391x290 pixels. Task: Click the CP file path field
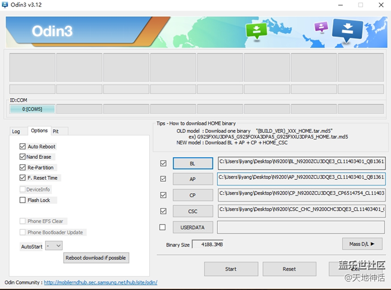click(x=301, y=195)
